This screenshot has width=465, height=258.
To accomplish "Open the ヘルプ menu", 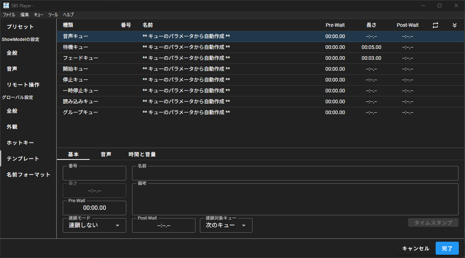I will (x=67, y=14).
